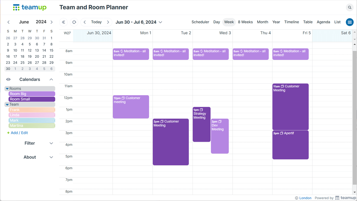Toggle Frank's calendar visibility
This screenshot has width=357, height=201.
point(32,110)
